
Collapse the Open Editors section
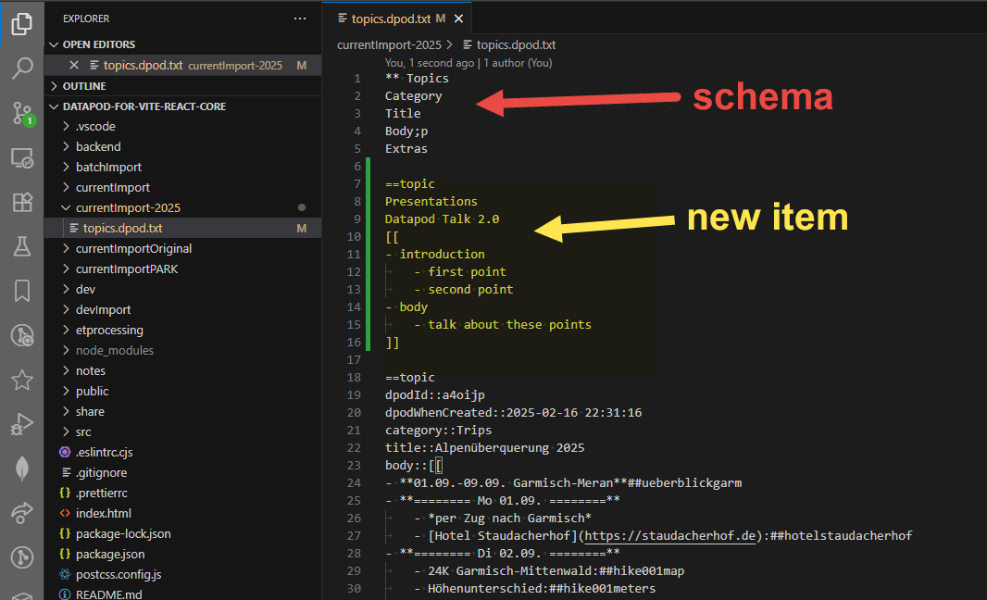98,44
